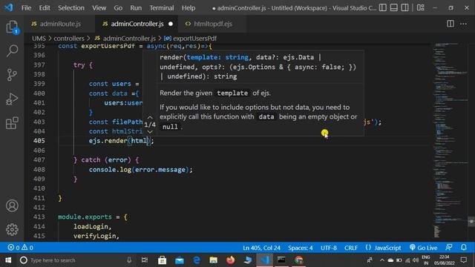Click module.exports code line
This screenshot has width=475, height=267.
[93, 217]
